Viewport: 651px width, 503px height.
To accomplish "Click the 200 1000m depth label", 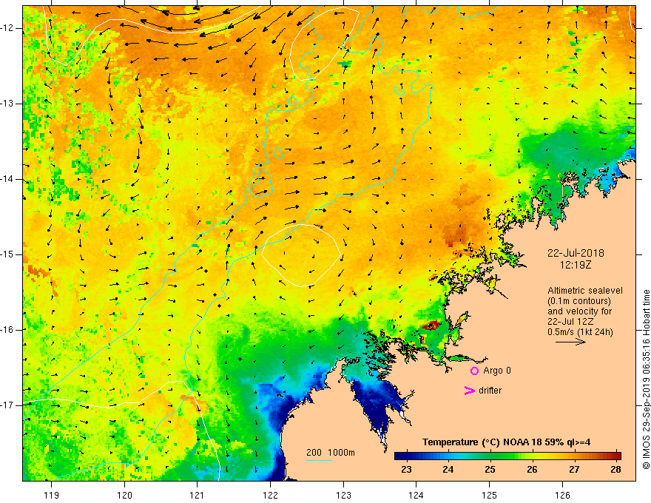I will 331,453.
